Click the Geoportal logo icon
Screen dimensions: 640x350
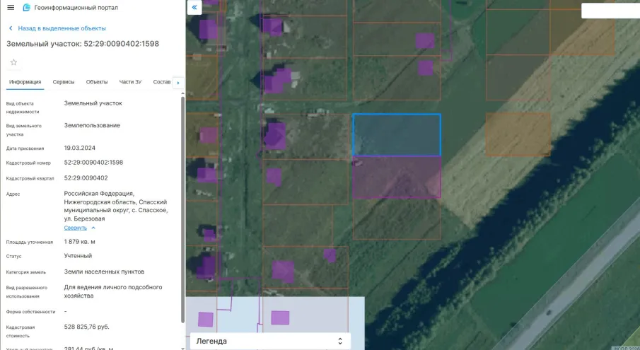[27, 7]
